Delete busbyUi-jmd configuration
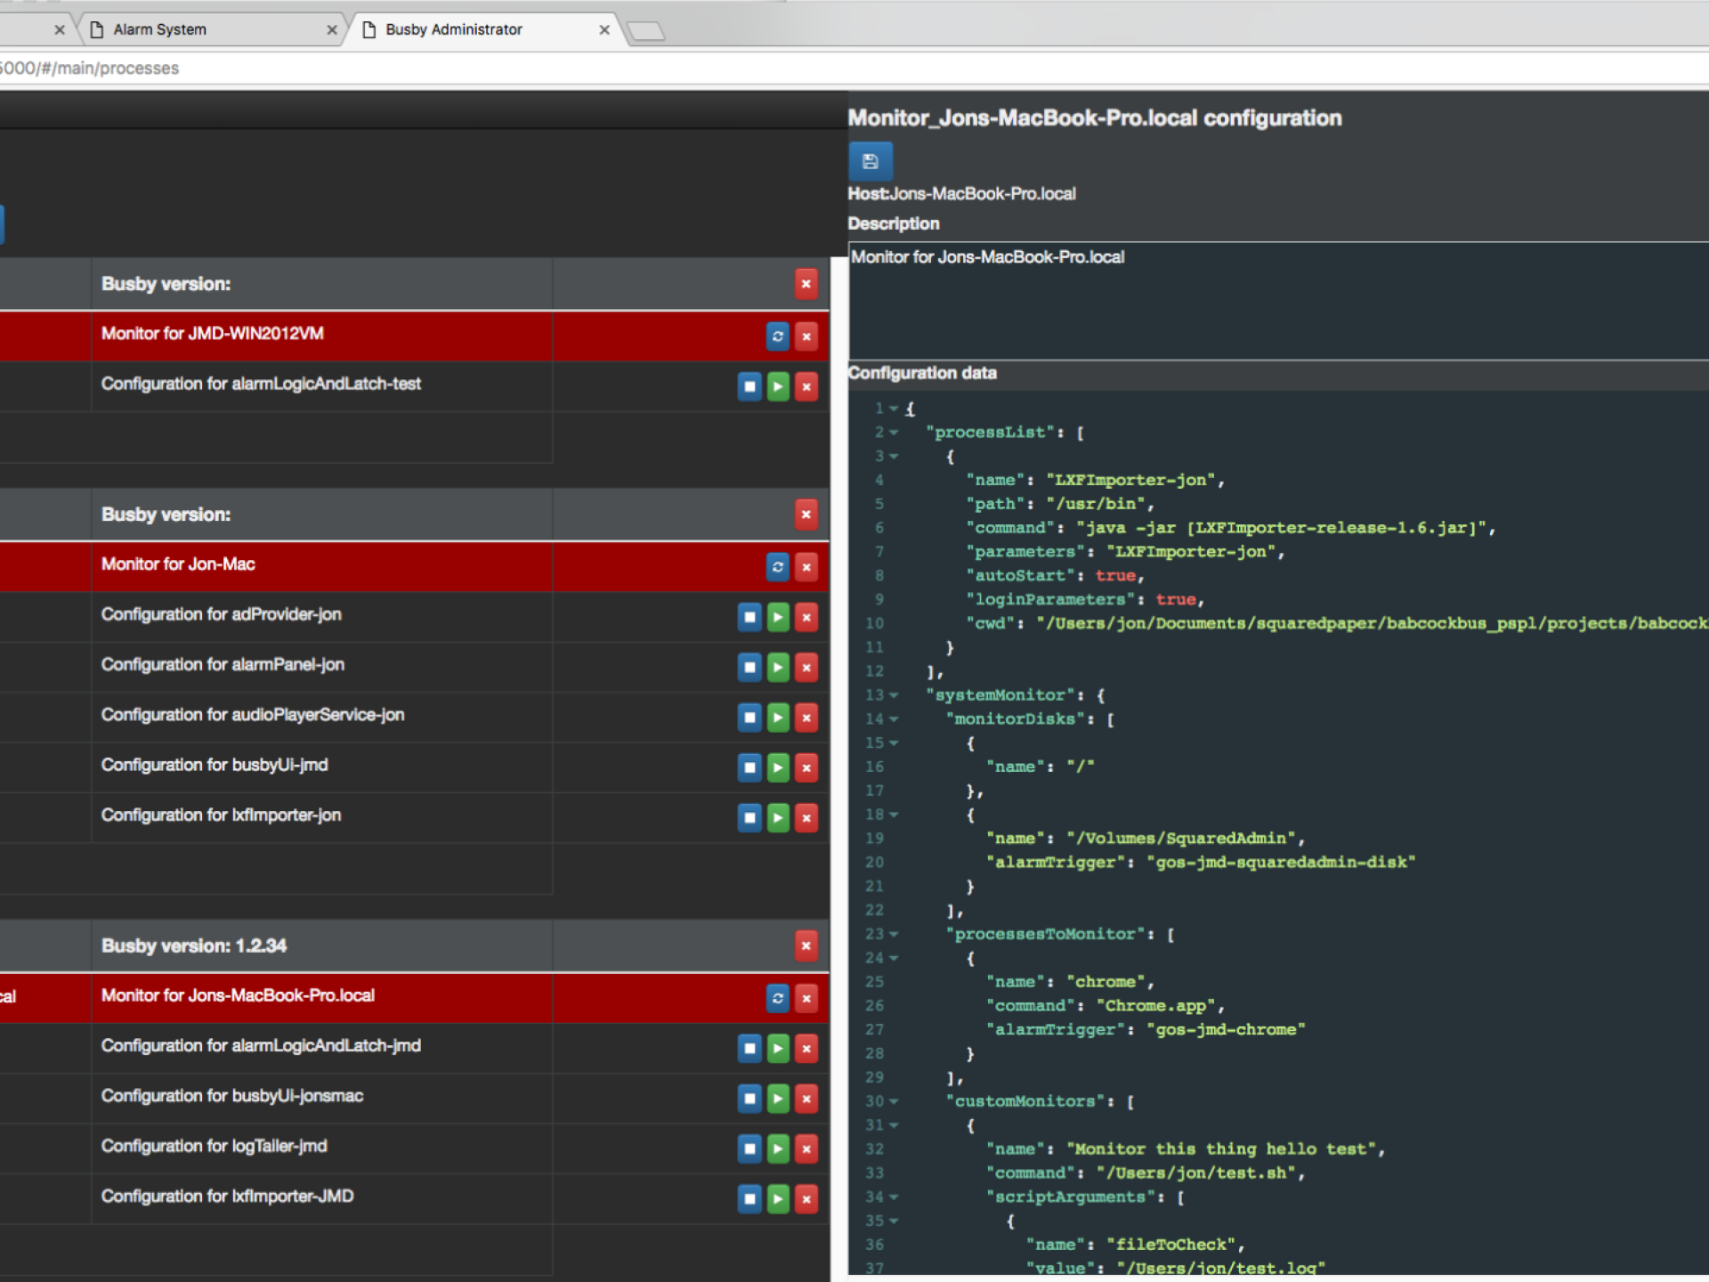Image resolution: width=1709 pixels, height=1282 pixels. point(806,767)
